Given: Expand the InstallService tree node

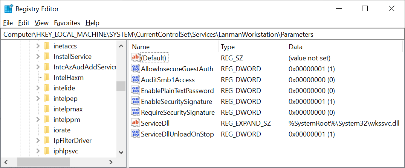Looking at the screenshot, I should (38, 57).
